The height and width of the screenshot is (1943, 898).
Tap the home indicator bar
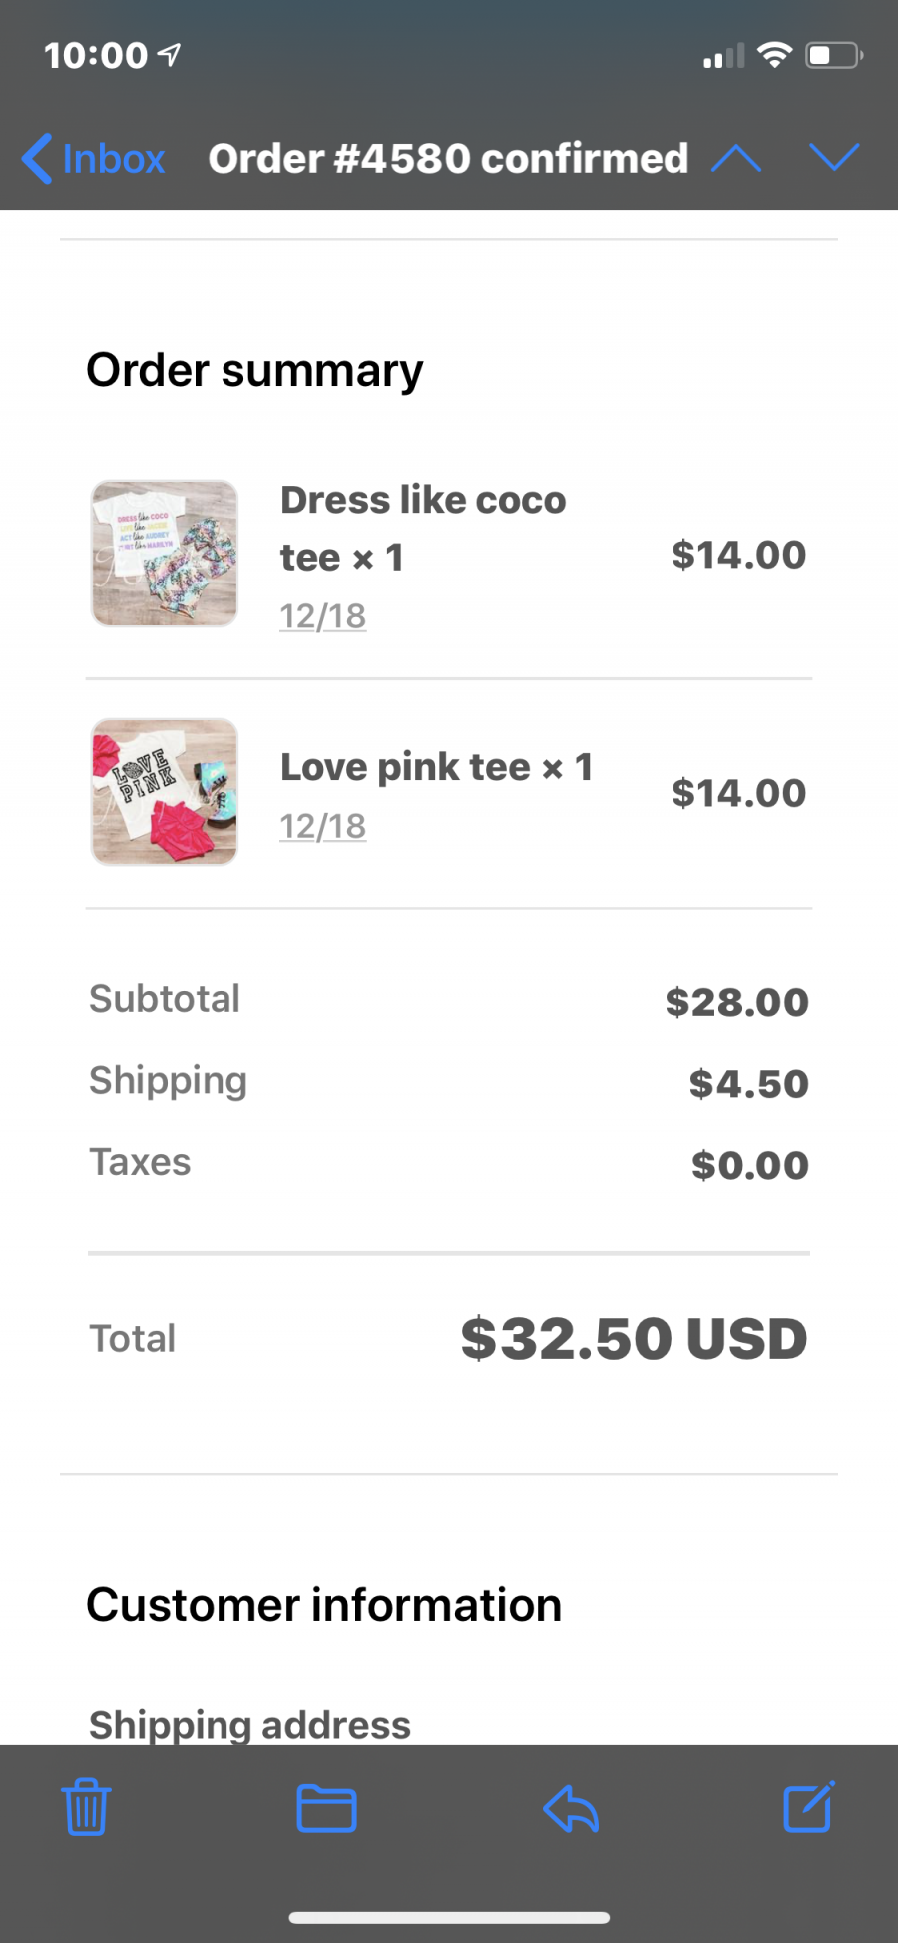click(449, 1917)
